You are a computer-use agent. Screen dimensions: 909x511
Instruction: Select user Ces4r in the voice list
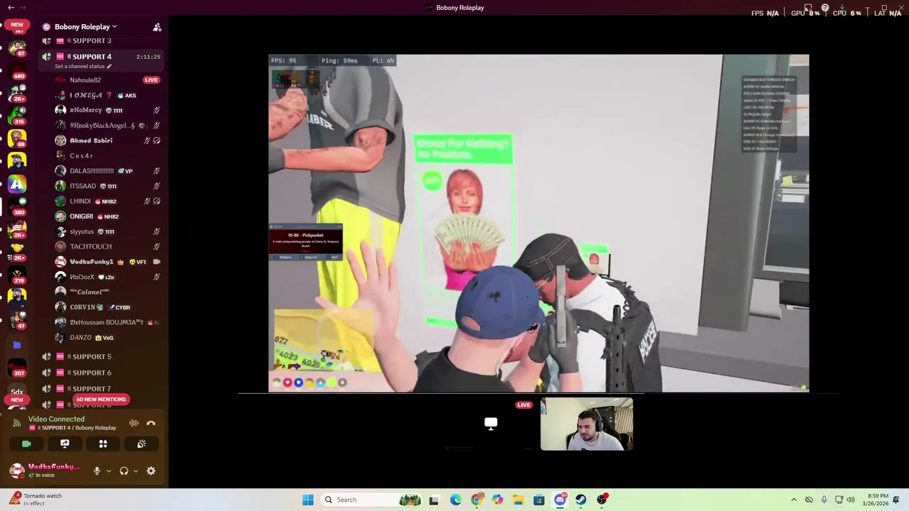[x=81, y=155]
